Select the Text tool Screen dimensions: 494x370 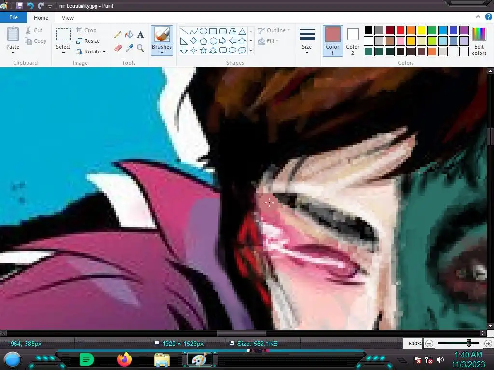[x=140, y=35]
